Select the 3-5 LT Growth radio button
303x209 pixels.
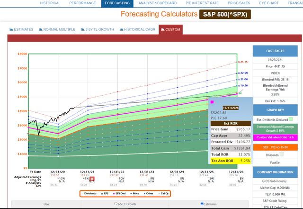(116, 204)
